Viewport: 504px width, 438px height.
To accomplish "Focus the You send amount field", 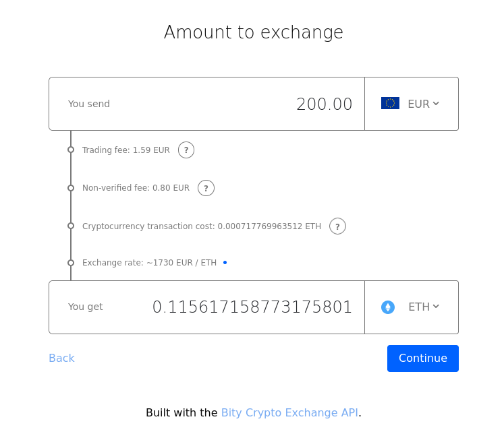I will pos(206,104).
